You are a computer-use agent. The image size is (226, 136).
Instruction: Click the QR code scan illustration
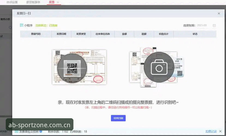[x=79, y=67]
